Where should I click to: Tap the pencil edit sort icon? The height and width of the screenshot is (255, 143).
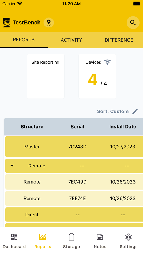[x=135, y=111]
